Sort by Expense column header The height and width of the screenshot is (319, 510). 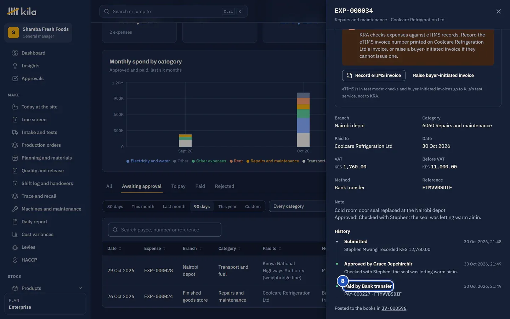point(155,248)
